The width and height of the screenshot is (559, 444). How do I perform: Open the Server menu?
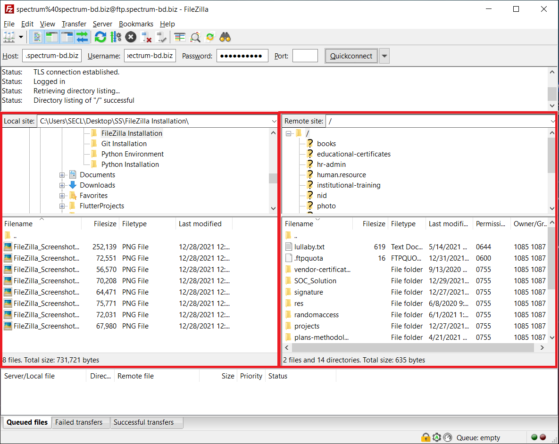102,24
